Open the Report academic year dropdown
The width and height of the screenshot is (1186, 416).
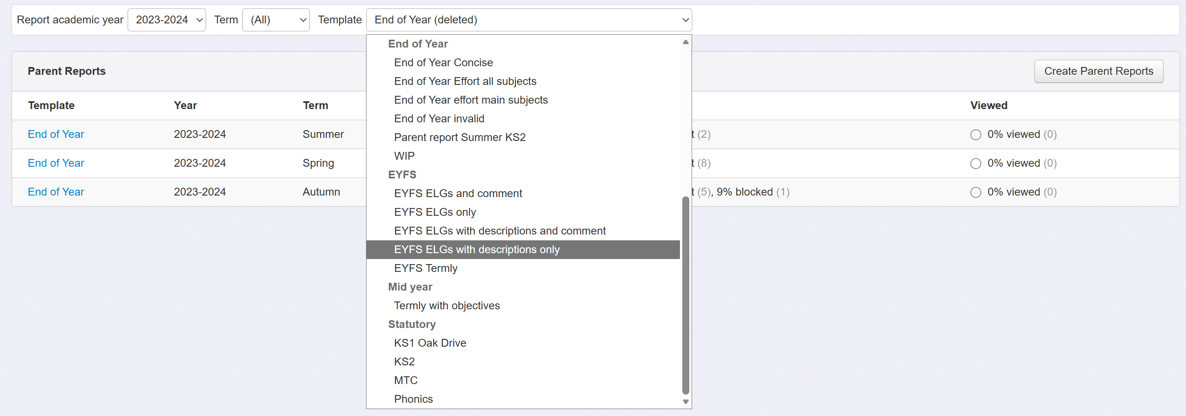coord(166,20)
